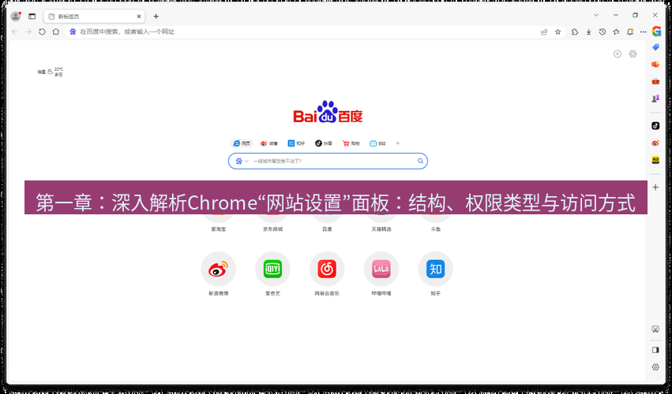Screen dimensions: 672x394
Task: Open the weather widget showing 22°C
Action: click(50, 72)
